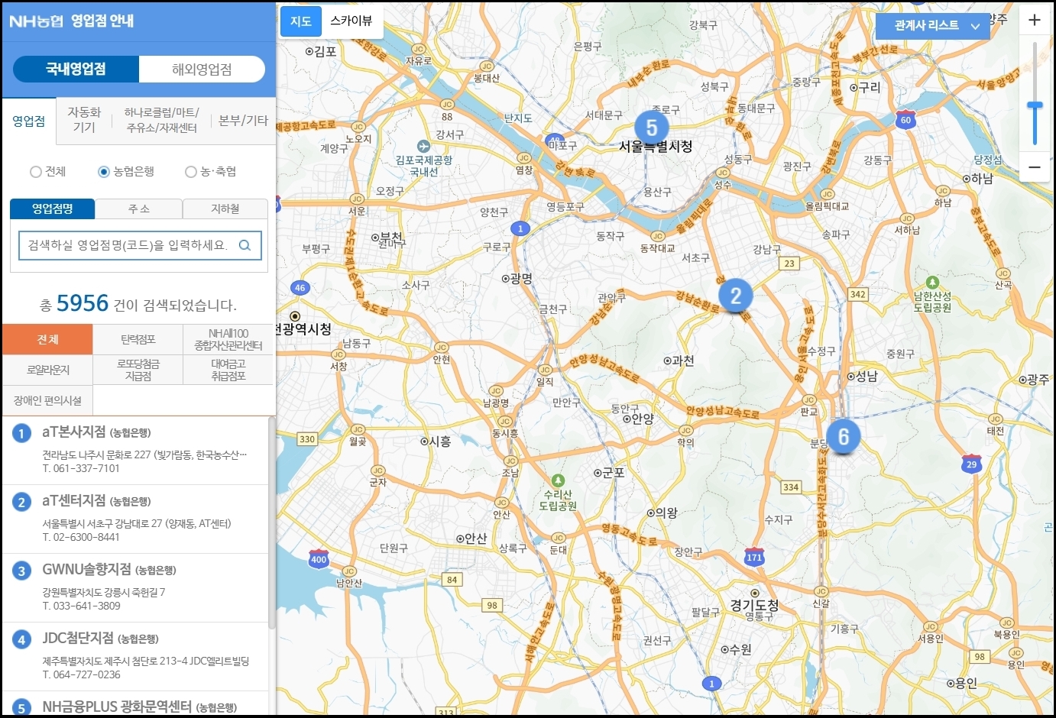Filter results by 로얄라운지
The image size is (1056, 718).
[47, 370]
